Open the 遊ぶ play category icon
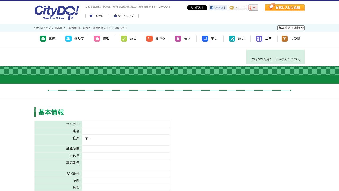This screenshot has width=339, height=191. [232, 39]
